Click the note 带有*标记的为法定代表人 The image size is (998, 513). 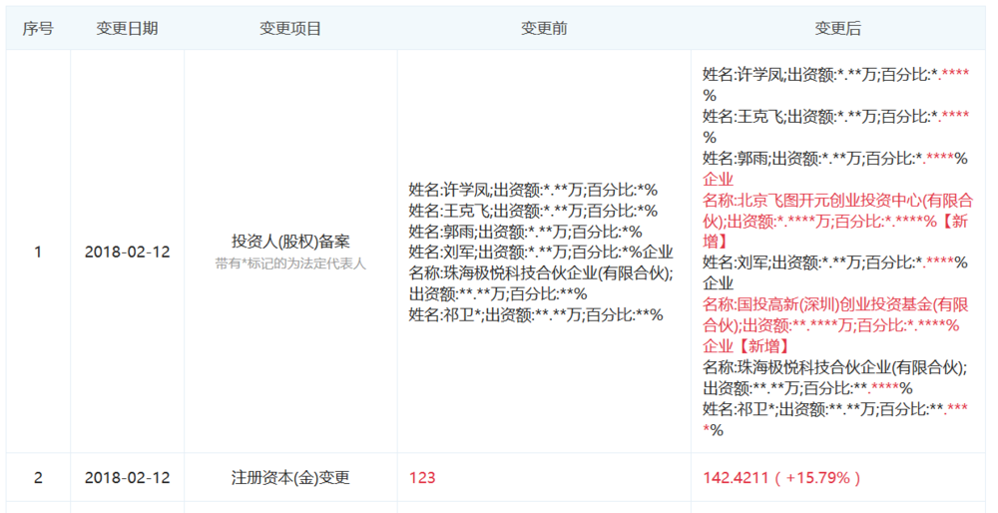[x=290, y=263]
